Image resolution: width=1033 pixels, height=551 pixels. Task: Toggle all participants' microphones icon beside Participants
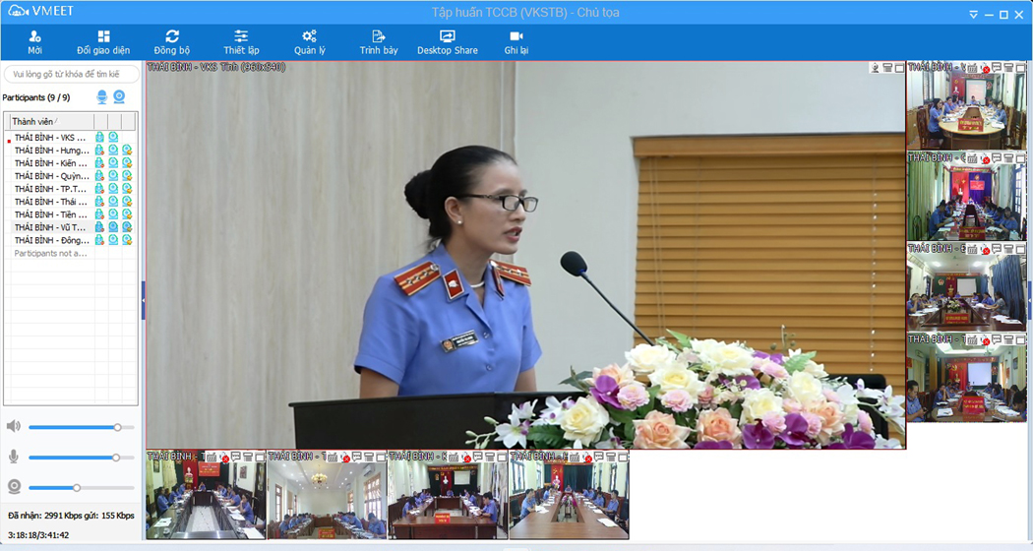(101, 97)
